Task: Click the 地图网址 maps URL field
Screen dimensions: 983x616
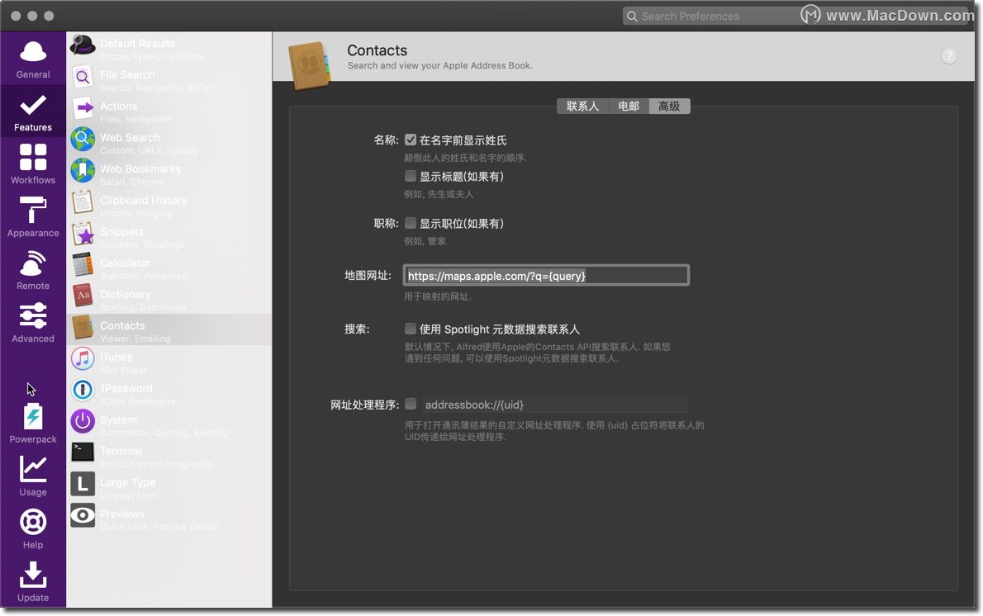Action: (546, 275)
